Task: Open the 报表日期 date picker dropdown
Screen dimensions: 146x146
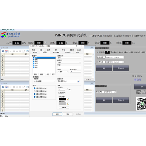Action: (115, 92)
